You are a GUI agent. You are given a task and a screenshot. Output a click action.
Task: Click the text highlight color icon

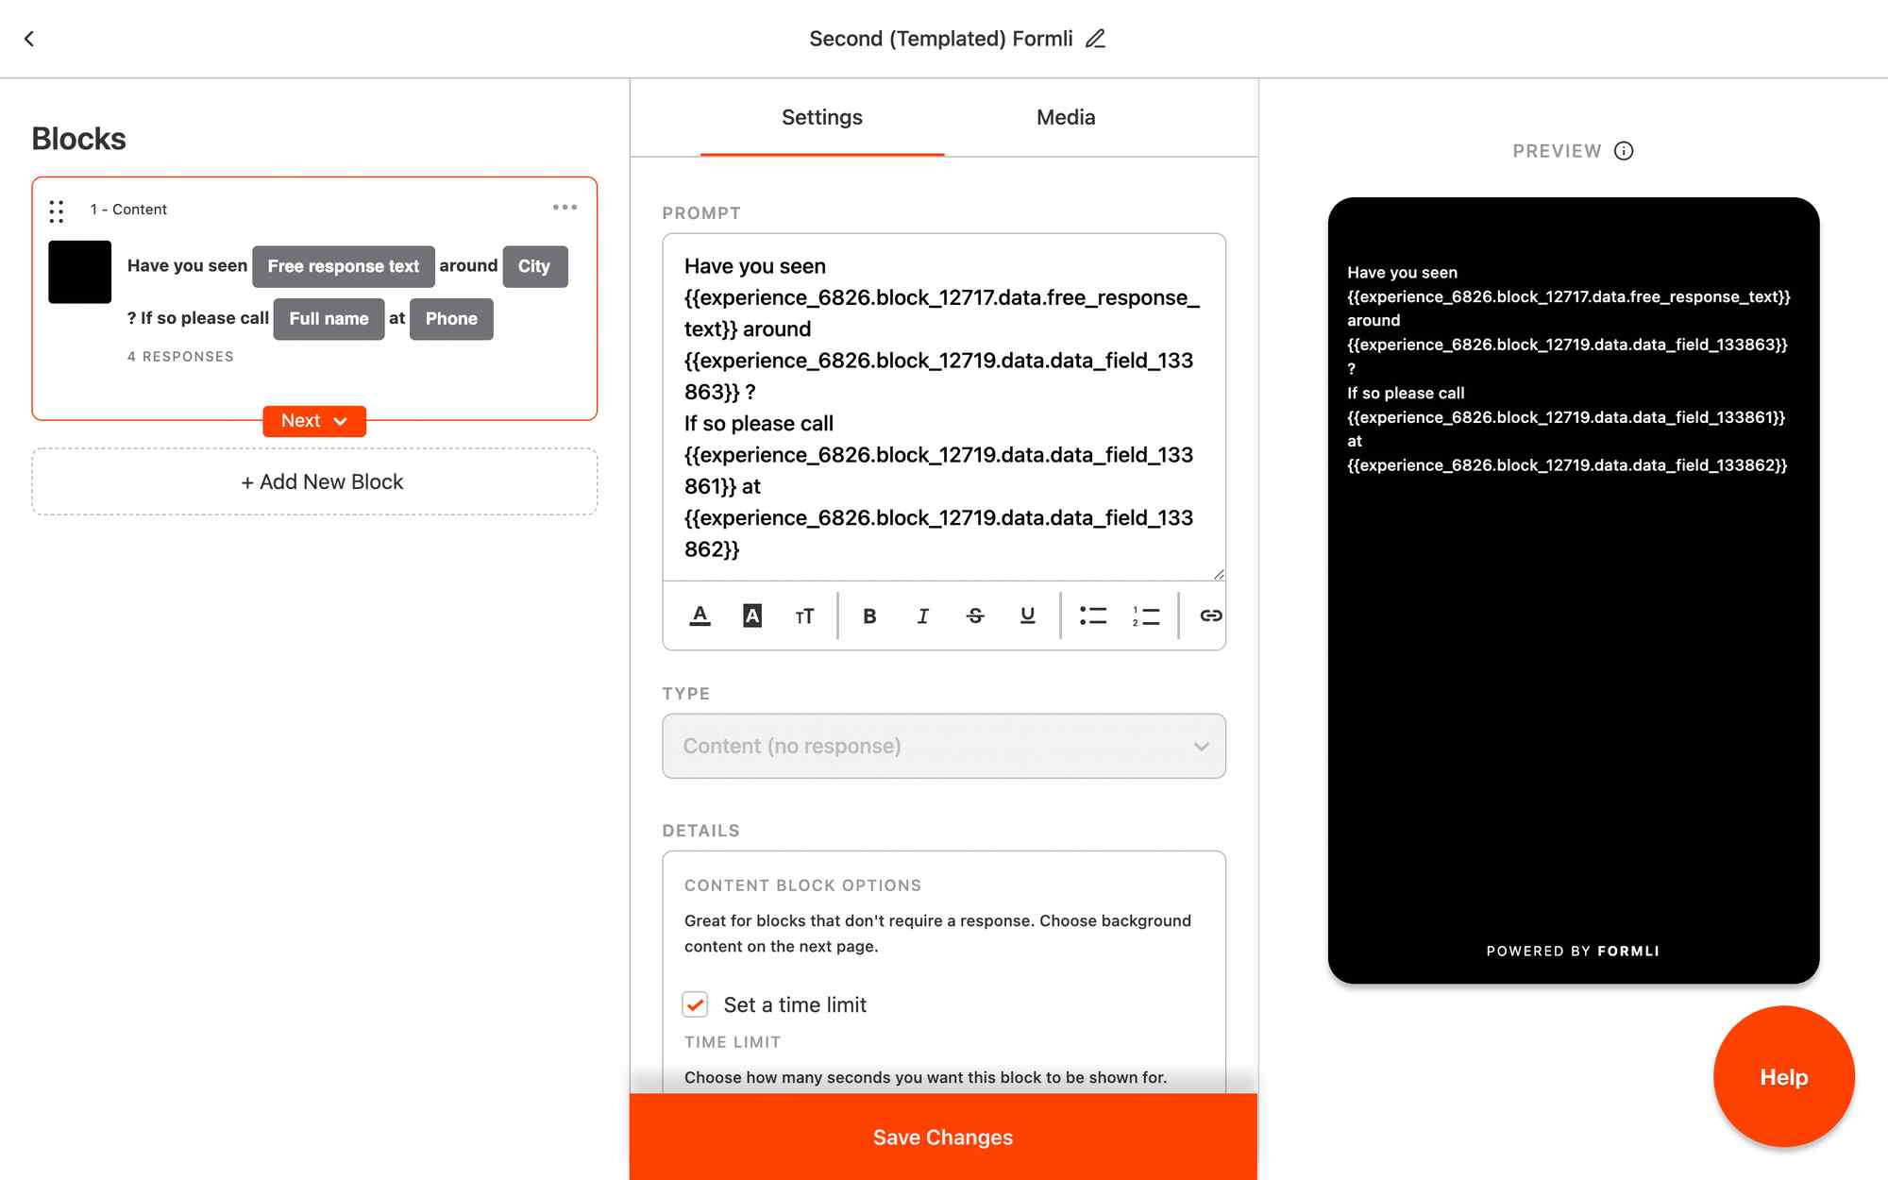(752, 615)
